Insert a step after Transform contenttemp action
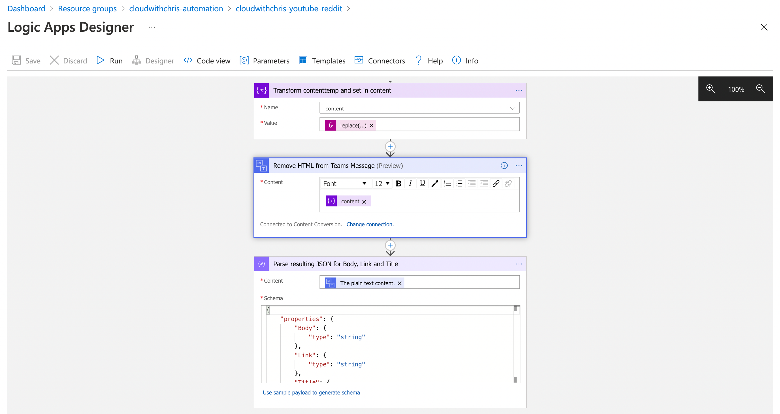Viewport: 780px width, 414px height. (390, 147)
